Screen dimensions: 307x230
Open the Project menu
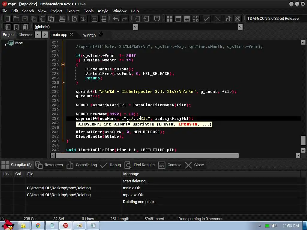click(56, 11)
